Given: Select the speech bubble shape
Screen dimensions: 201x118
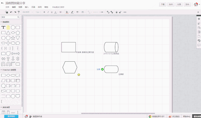Looking at the screenshot, I should tap(18, 43).
